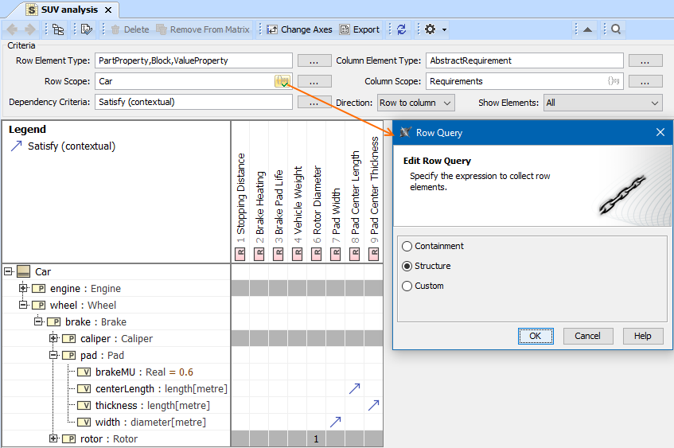
Task: Click the Column Element Type field
Action: click(x=524, y=60)
